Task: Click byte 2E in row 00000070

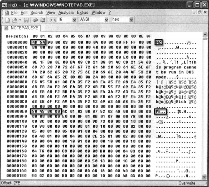Action: 65,77
